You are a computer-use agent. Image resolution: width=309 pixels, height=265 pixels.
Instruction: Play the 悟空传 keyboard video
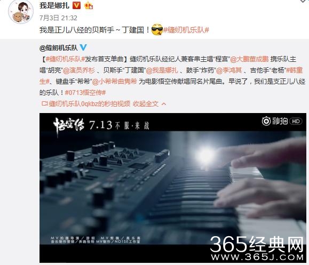tap(173, 188)
